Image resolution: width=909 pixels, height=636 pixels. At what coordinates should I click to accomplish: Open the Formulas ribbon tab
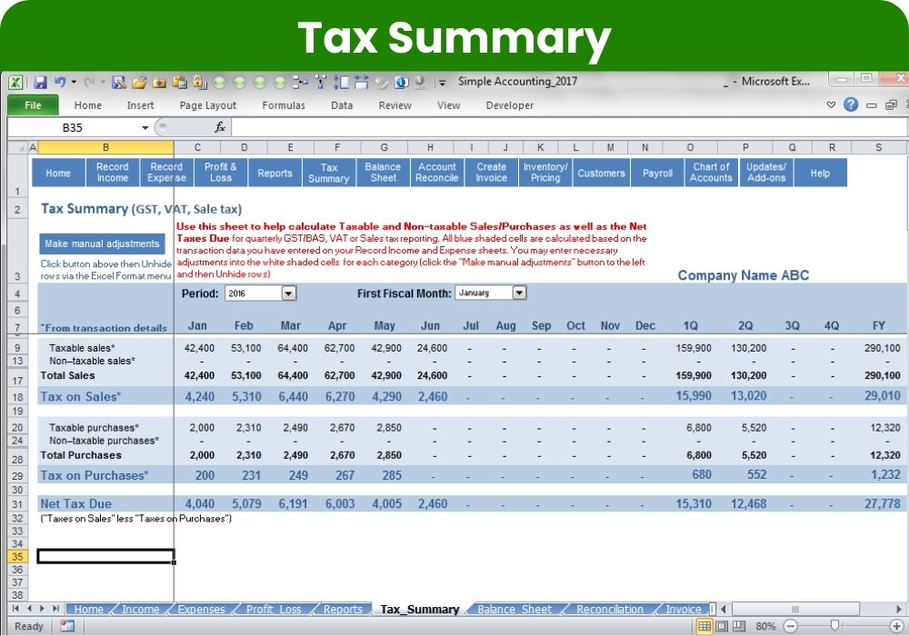click(284, 105)
